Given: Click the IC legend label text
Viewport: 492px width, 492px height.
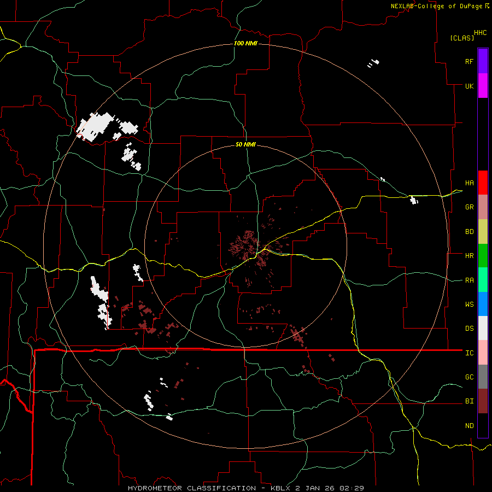Looking at the screenshot, I should 469,353.
